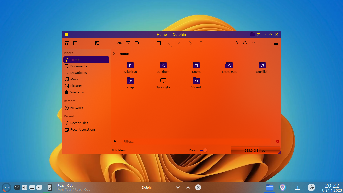Screen dimensions: 343x193
Task: Click the up chevron next to Dolphin in panel
Action: 188,187
